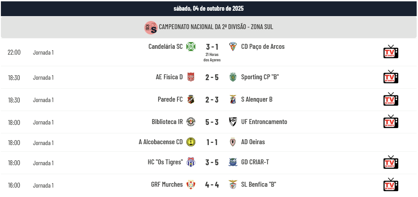Open Campeonato Nacional da 2ª Divisão Zona Sul

point(216,27)
